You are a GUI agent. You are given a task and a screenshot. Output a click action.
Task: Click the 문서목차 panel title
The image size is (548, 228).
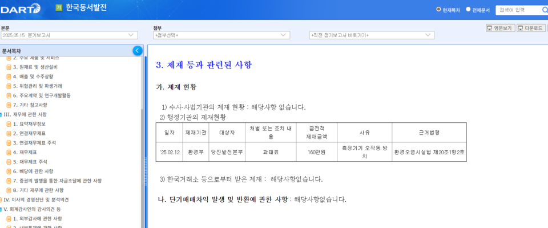coord(11,51)
